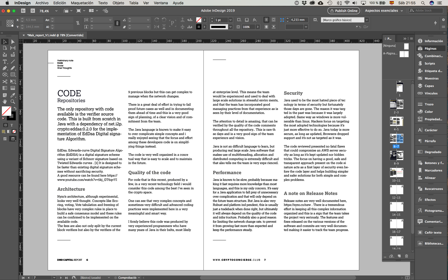Activate the Type tool
The width and height of the screenshot is (448, 280).
coord(5,62)
